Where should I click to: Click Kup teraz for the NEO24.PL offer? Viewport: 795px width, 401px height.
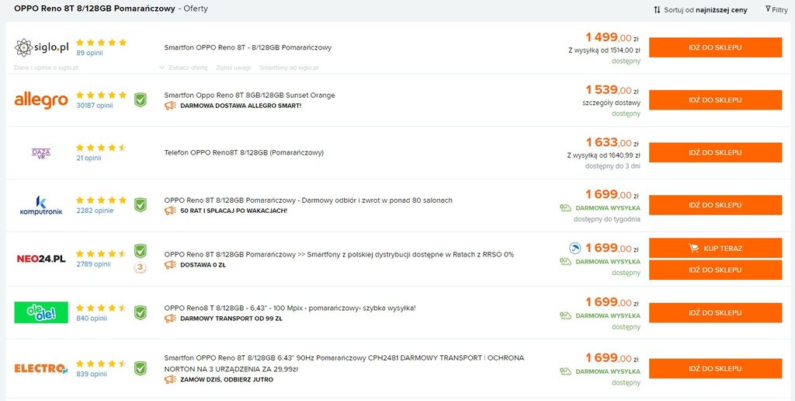click(715, 248)
